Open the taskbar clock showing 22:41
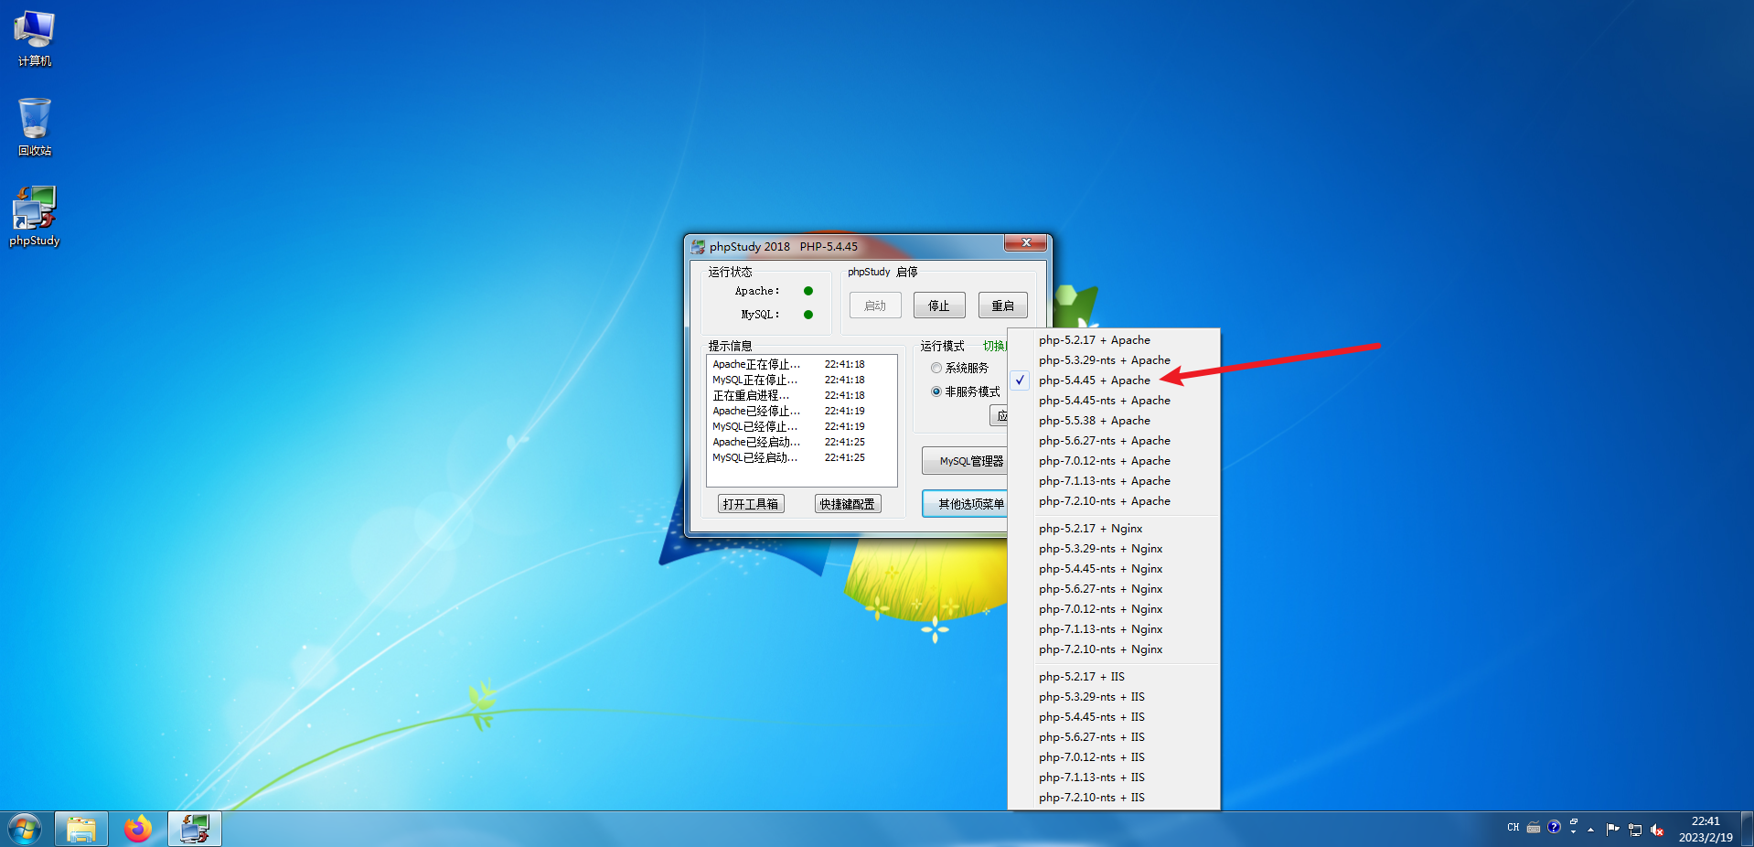 click(1706, 830)
